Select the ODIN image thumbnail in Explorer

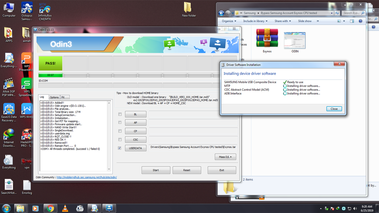[295, 42]
